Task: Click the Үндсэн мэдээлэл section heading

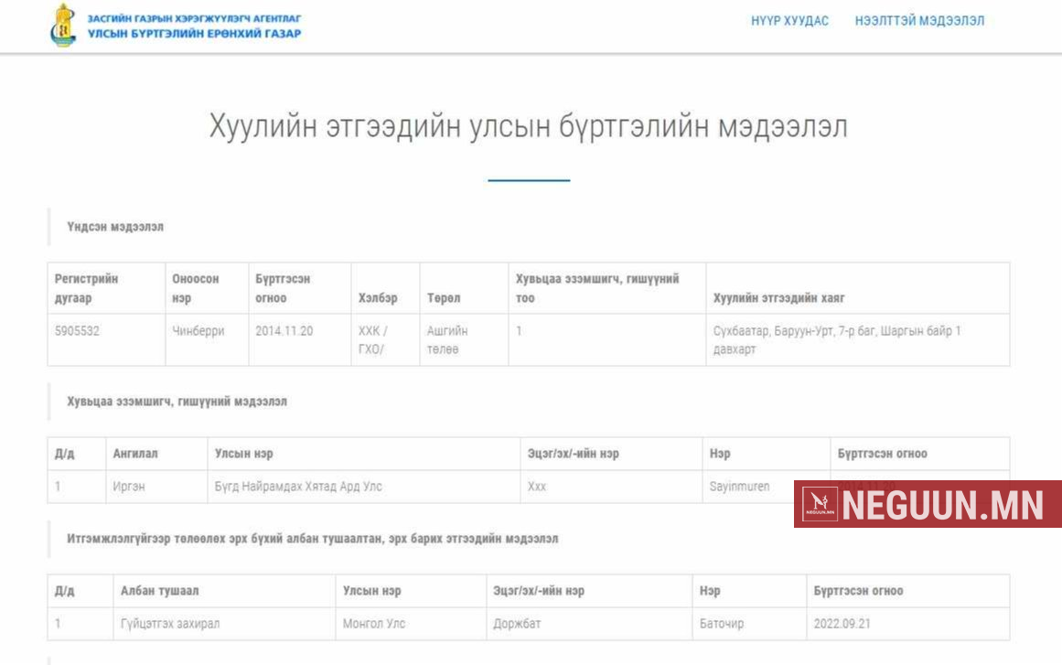Action: pyautogui.click(x=115, y=227)
